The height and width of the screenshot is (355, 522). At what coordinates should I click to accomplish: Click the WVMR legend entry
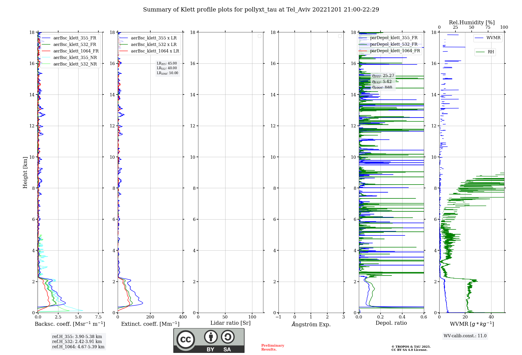(x=488, y=38)
